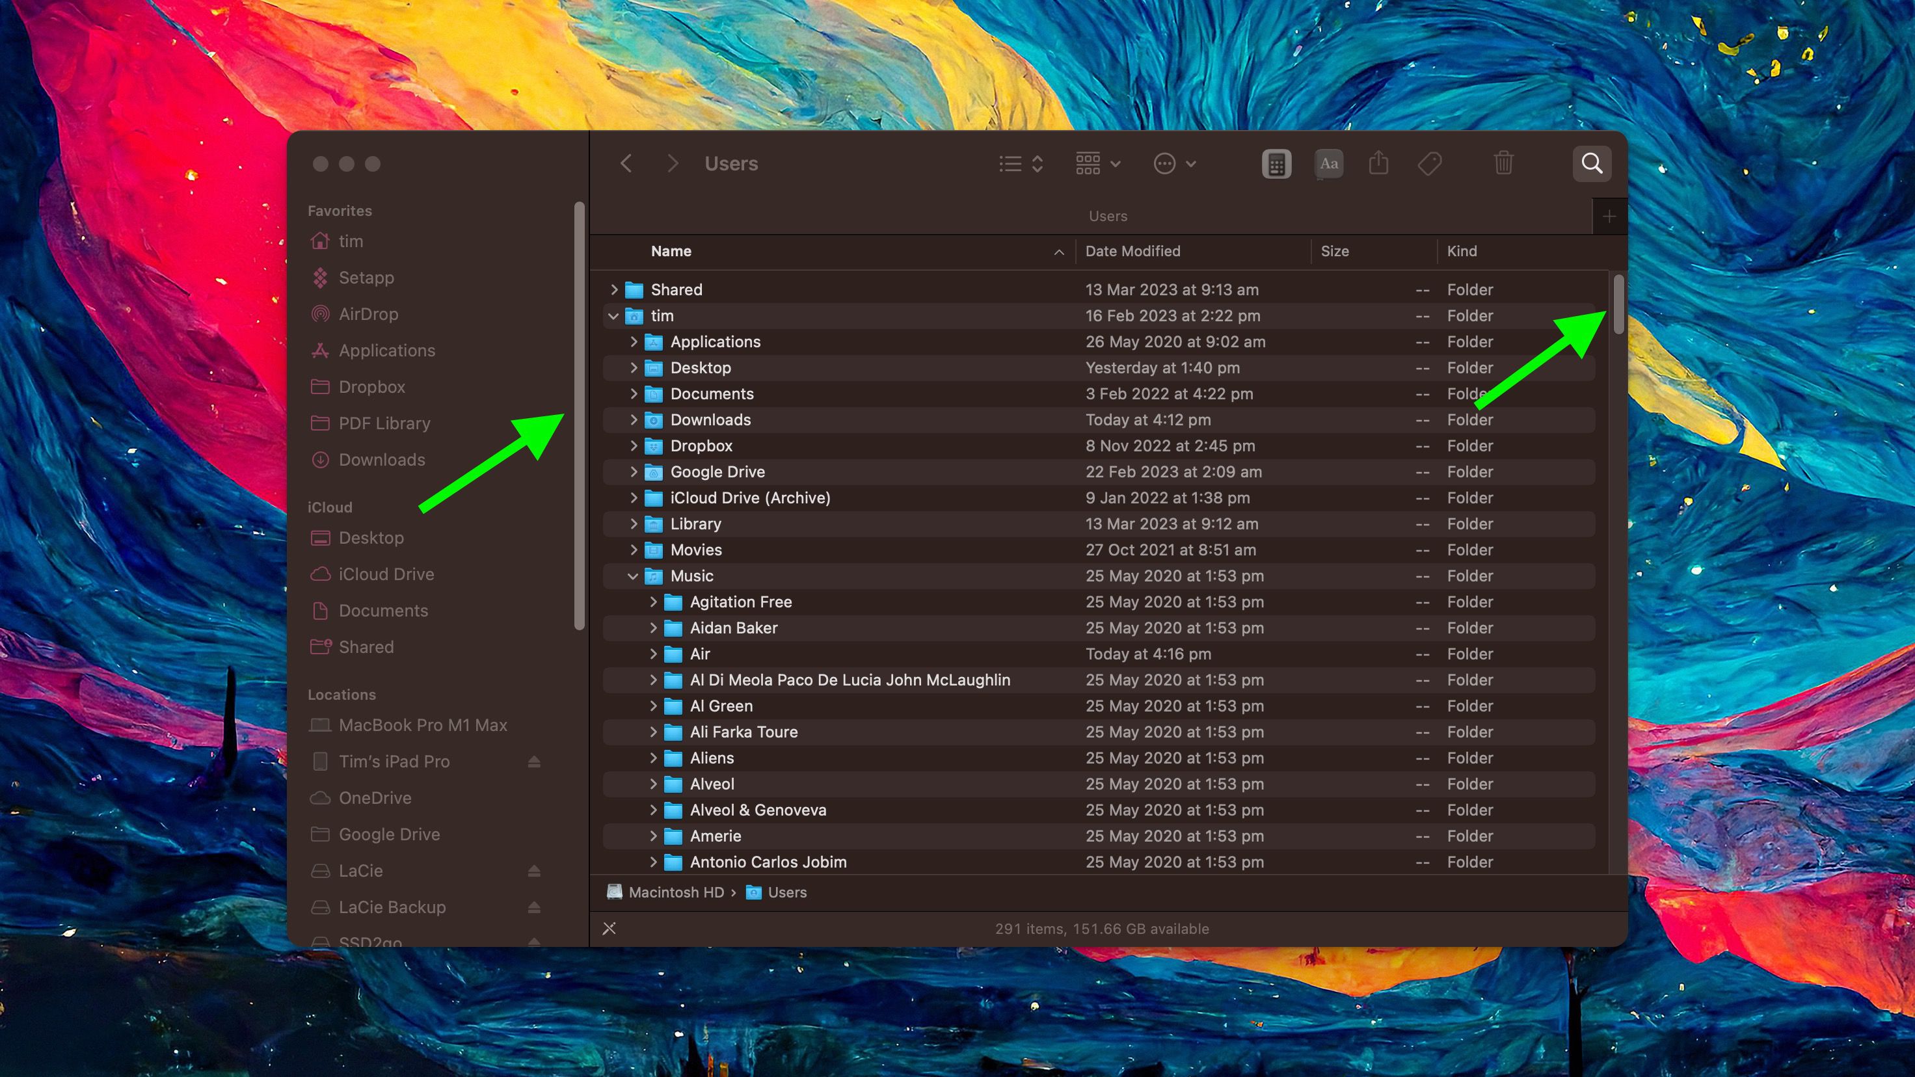The height and width of the screenshot is (1077, 1915).
Task: Click the forward navigation arrow button
Action: (671, 163)
